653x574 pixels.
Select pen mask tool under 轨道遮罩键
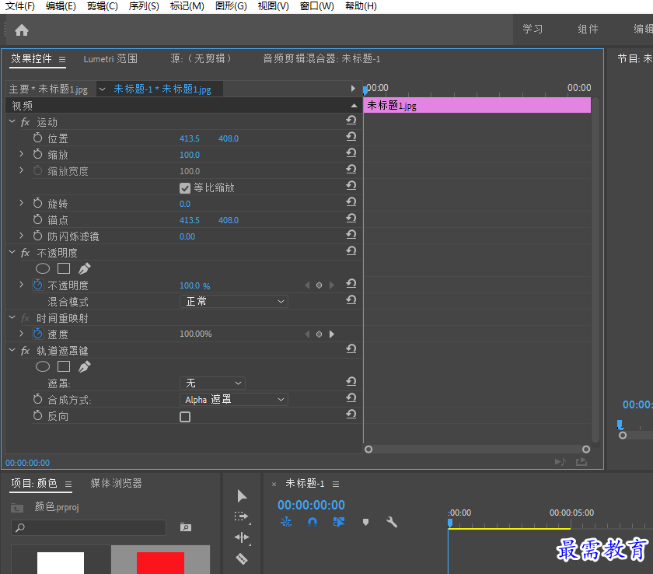[x=85, y=366]
